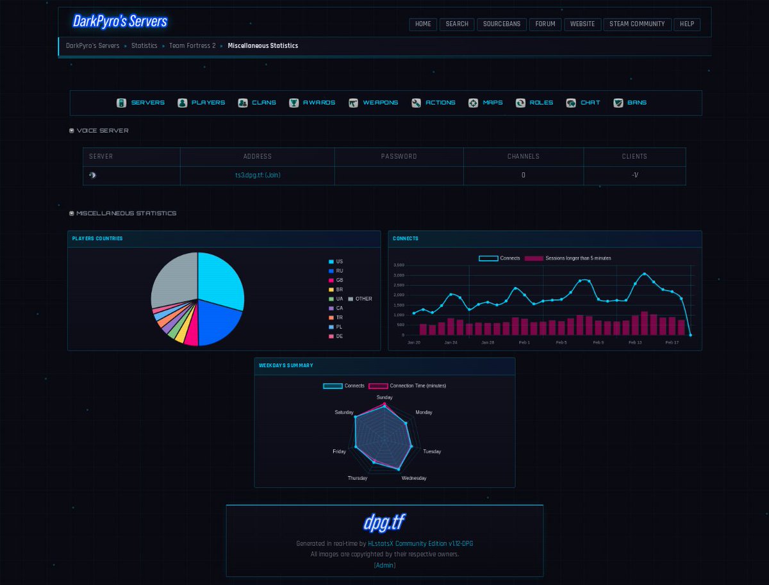Toggle Connection Time (minutes) legend
The height and width of the screenshot is (585, 769).
coord(408,386)
